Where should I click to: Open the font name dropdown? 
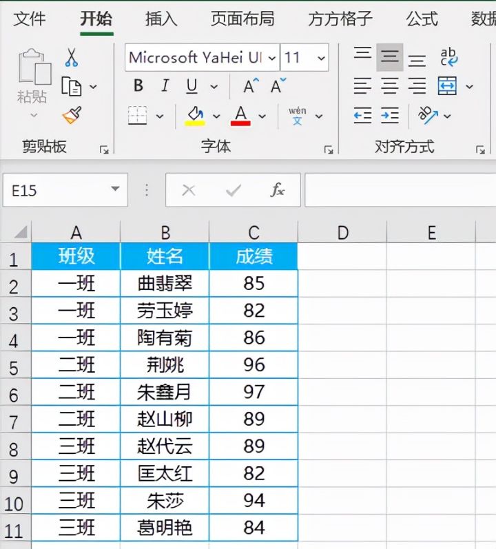coord(272,58)
